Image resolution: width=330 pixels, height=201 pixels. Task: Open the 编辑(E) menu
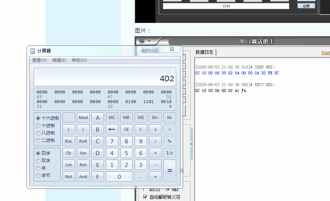tap(59, 60)
